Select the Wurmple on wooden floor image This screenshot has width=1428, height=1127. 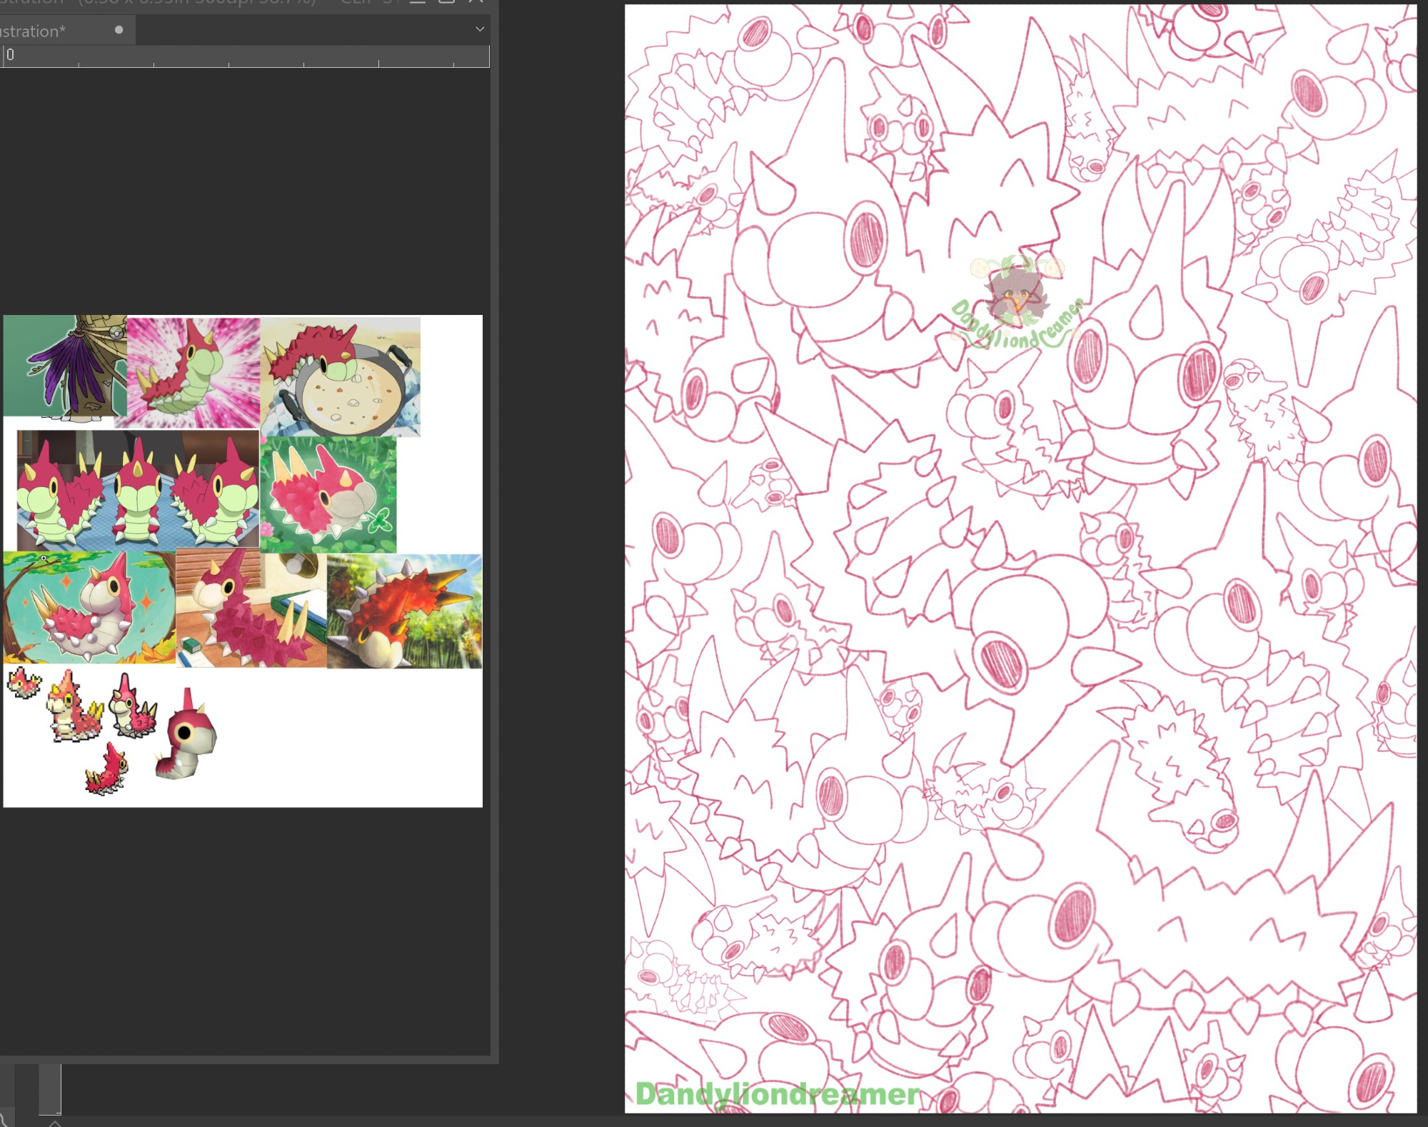click(x=251, y=608)
